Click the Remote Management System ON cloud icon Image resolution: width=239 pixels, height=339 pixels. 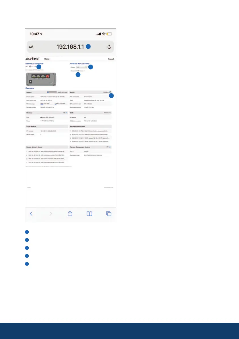click(x=110, y=147)
